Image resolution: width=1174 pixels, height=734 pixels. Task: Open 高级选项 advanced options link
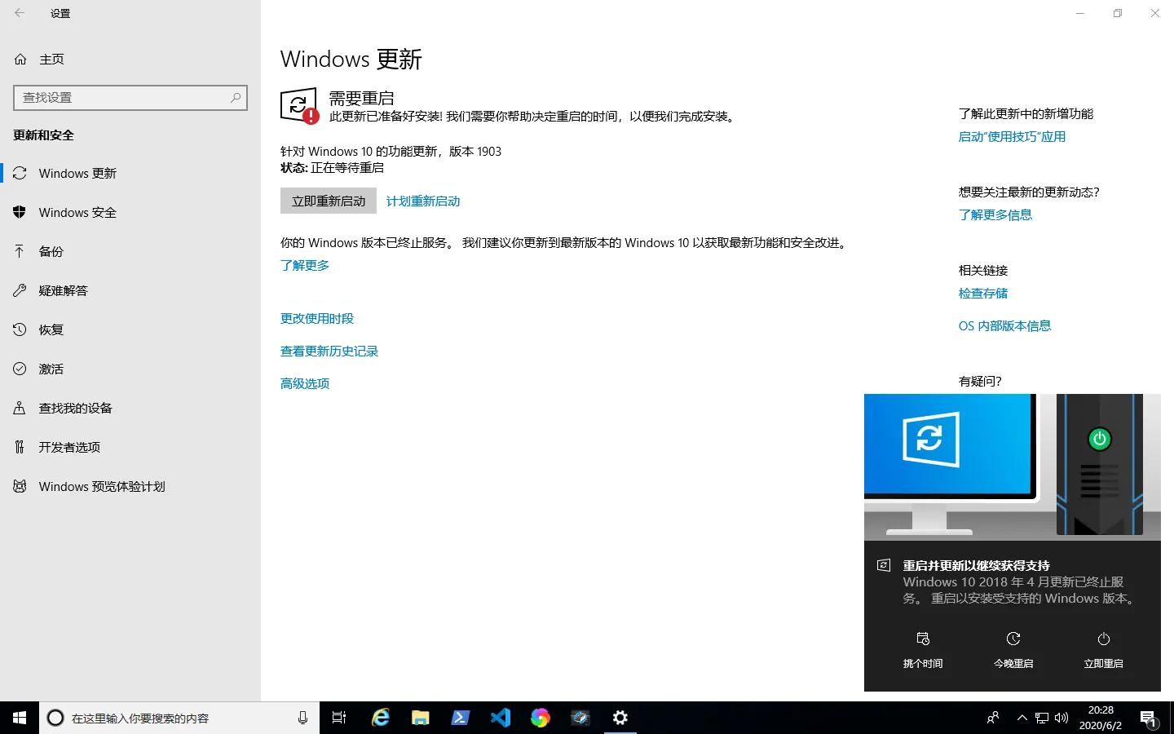(305, 383)
